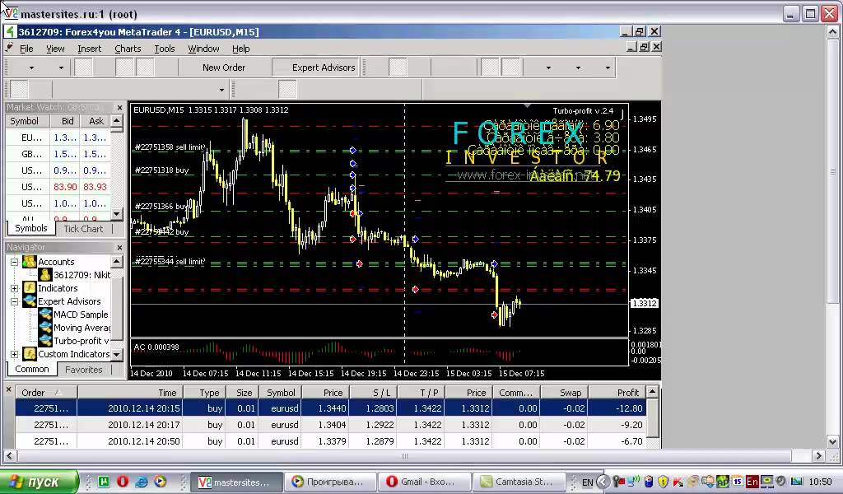Open the File menu
843x494 pixels.
(x=26, y=49)
